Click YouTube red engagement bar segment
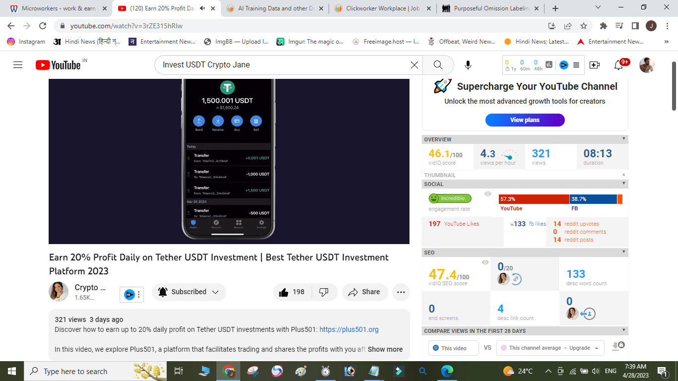Screen dimensions: 678x381 pos(534,199)
